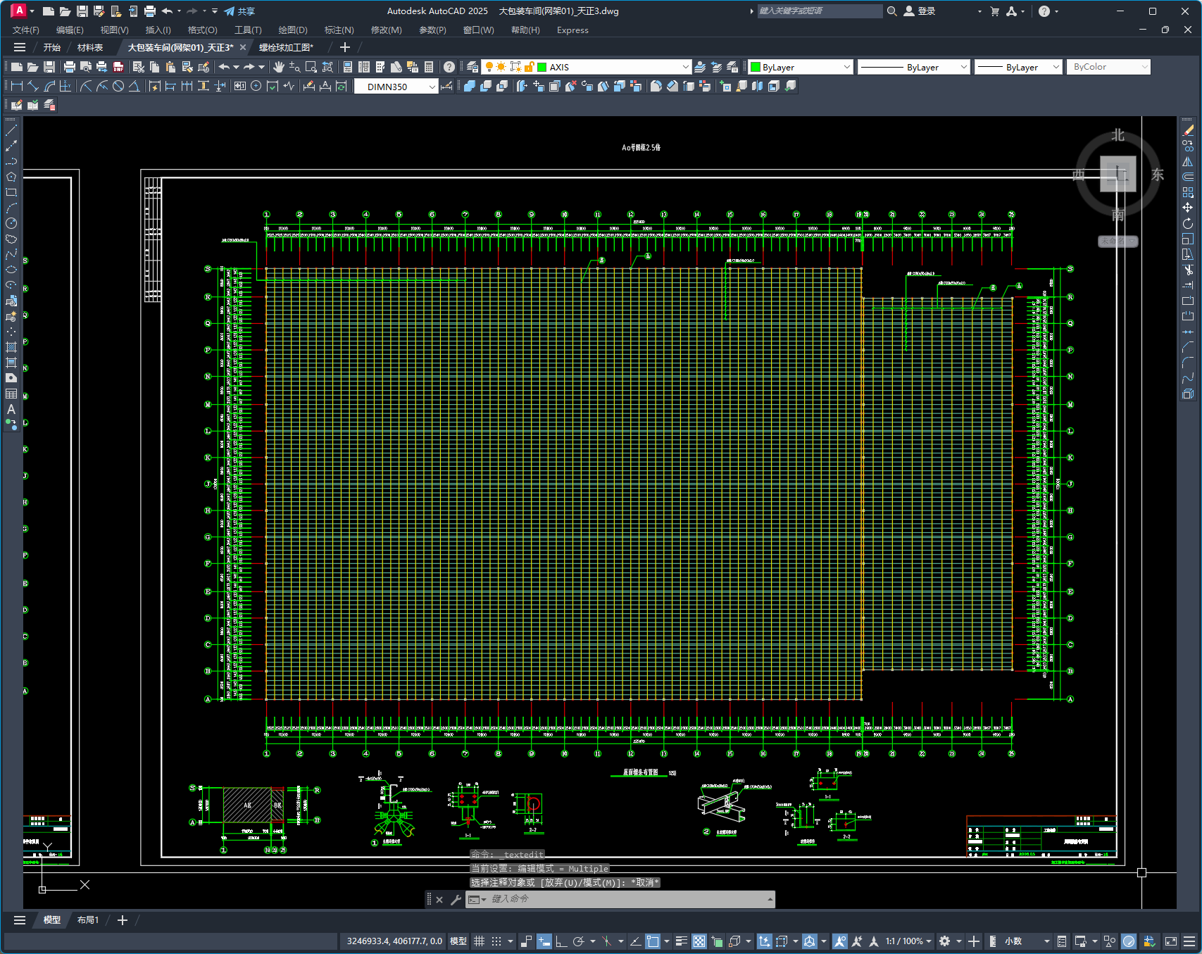Toggle dynamic input in status bar

(x=544, y=941)
